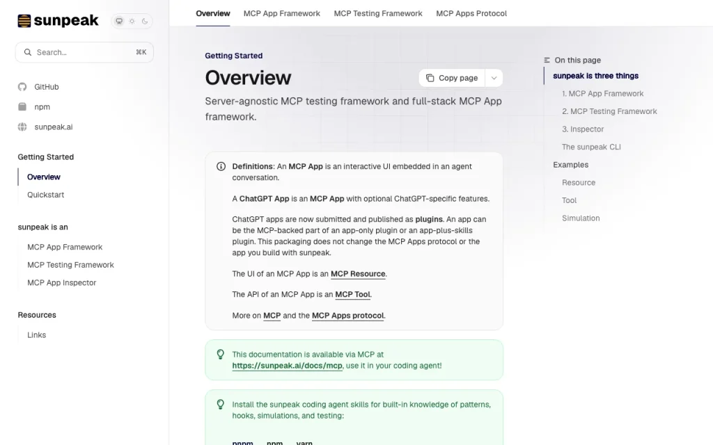Focus the Search input field

point(84,52)
